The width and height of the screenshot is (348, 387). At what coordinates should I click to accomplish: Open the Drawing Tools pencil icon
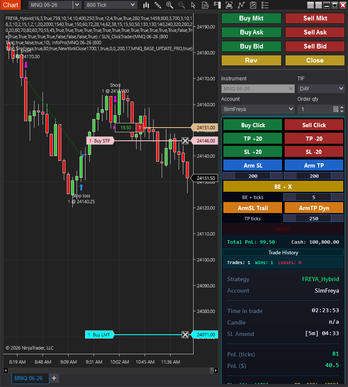point(158,5)
